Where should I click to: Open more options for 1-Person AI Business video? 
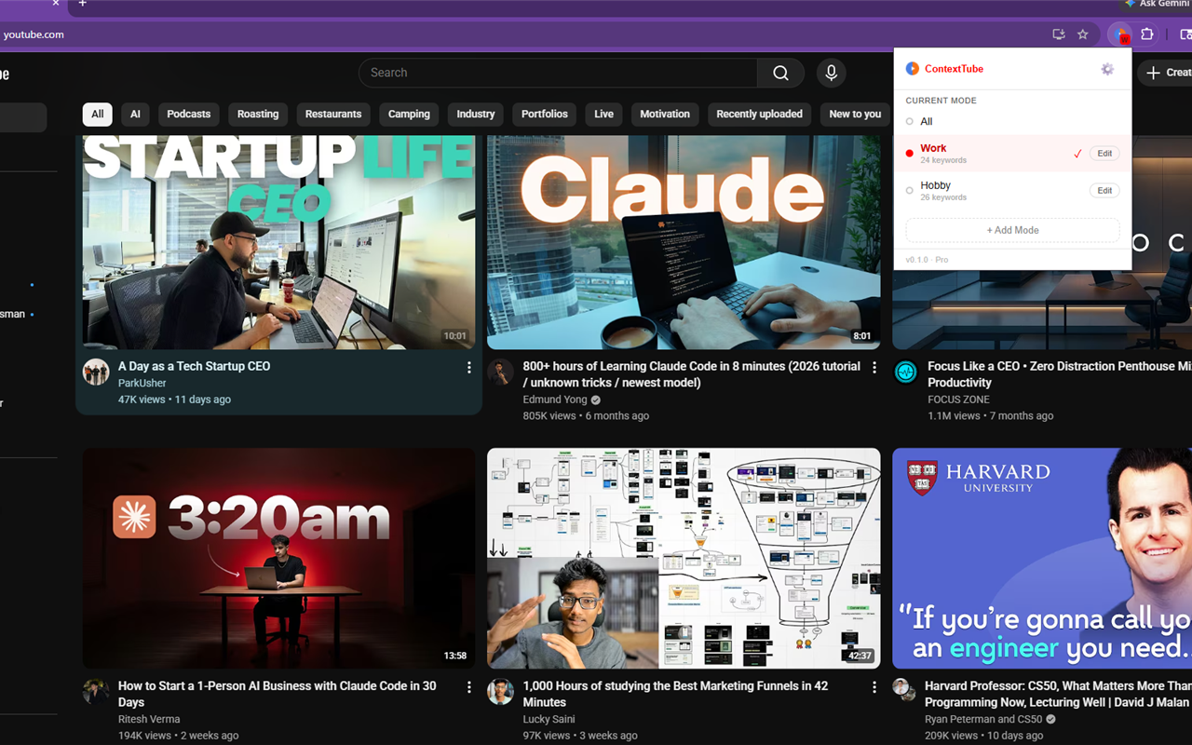pos(469,687)
